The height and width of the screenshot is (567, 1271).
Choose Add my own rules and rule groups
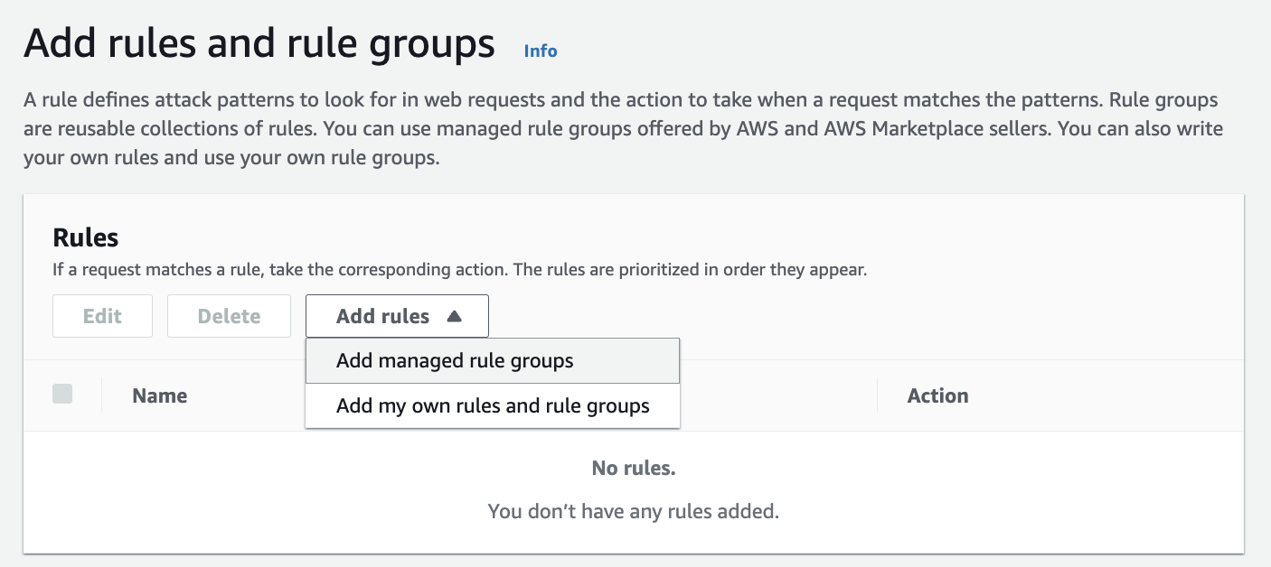[x=492, y=406]
